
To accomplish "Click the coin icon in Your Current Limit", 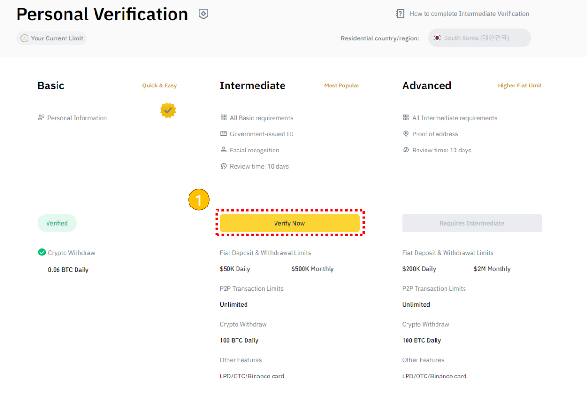I will point(25,38).
